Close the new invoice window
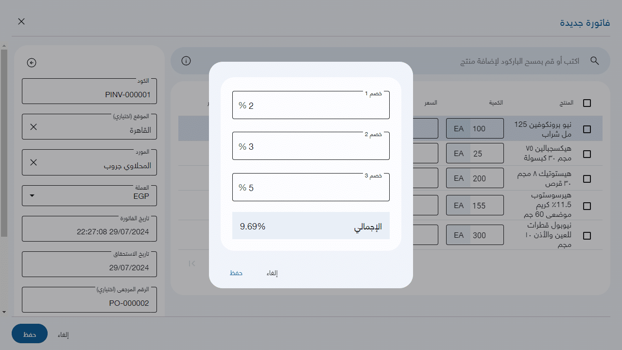Image resolution: width=622 pixels, height=350 pixels. pos(21,21)
